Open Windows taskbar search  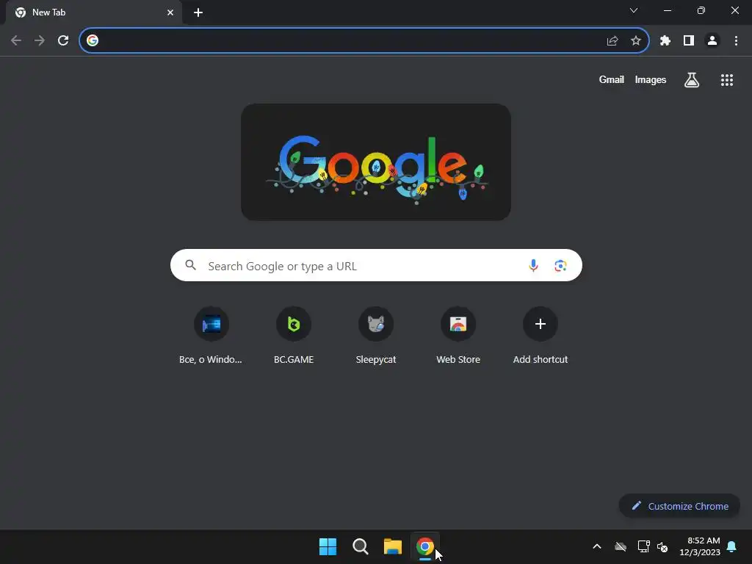pos(360,546)
